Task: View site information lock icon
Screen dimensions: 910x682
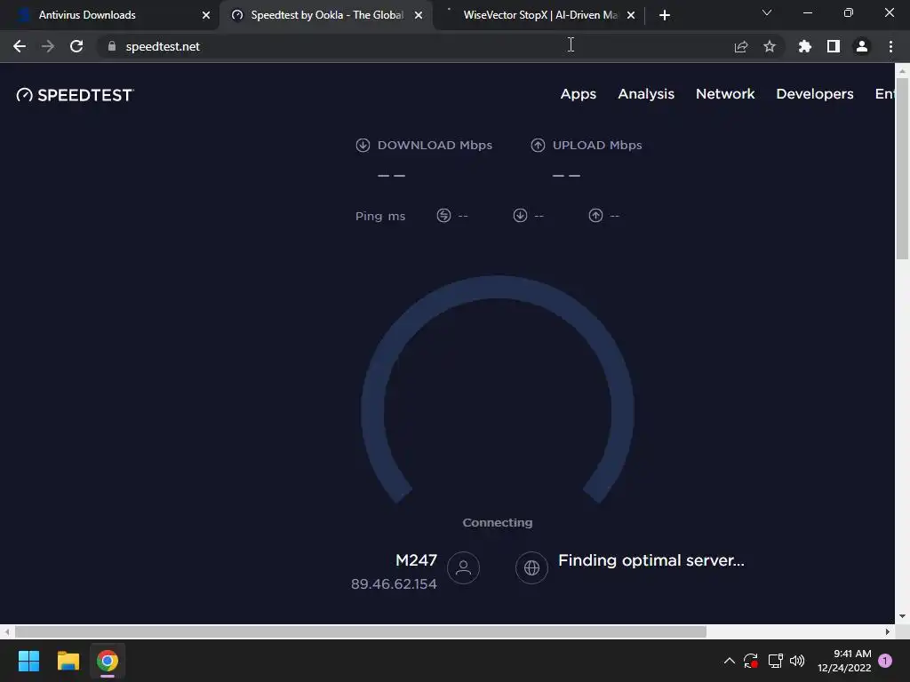Action: pyautogui.click(x=111, y=46)
